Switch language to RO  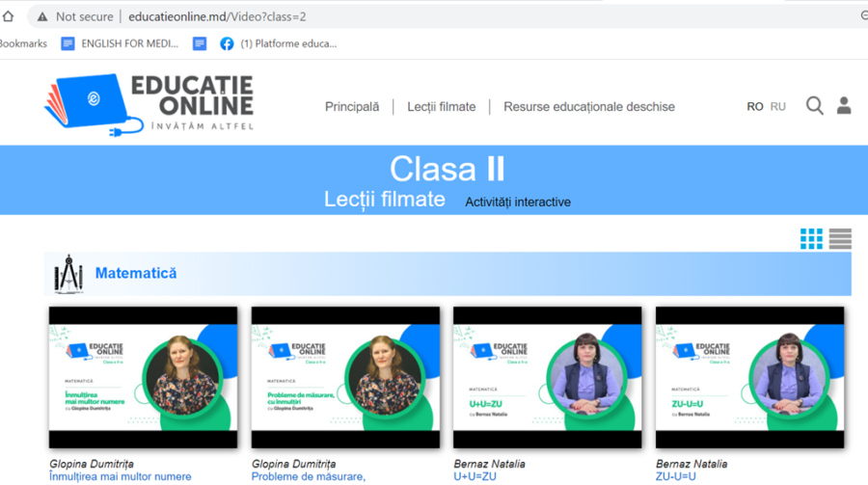755,107
